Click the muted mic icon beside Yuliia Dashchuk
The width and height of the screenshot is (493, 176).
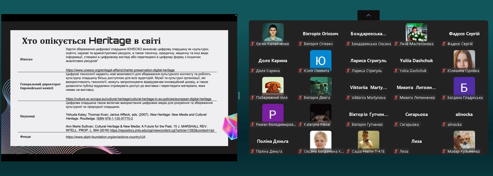coord(396,71)
